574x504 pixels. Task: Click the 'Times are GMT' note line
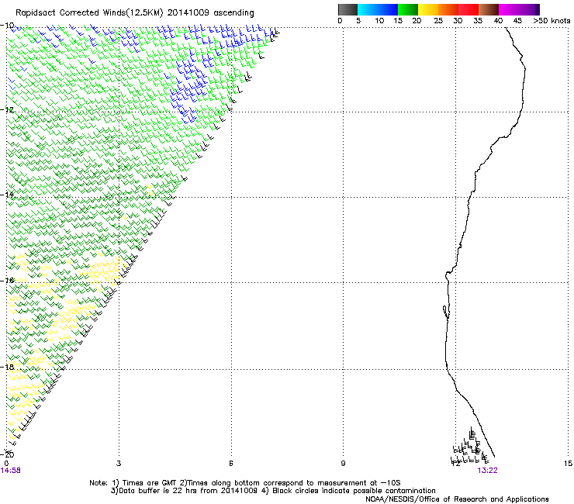point(245,483)
